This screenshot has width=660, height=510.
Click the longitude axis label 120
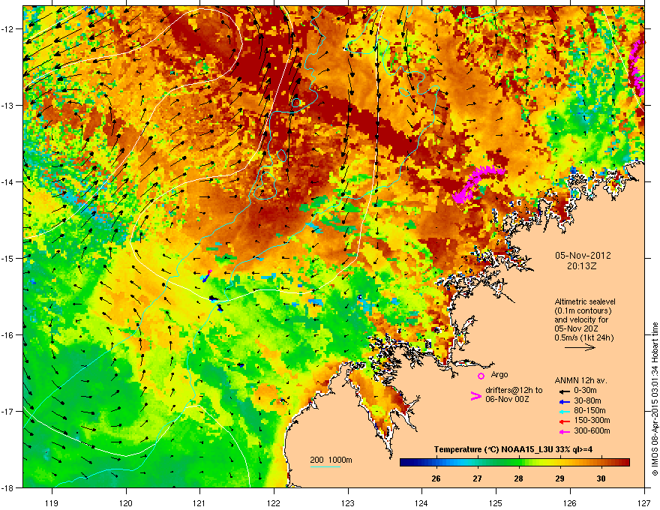(x=126, y=502)
